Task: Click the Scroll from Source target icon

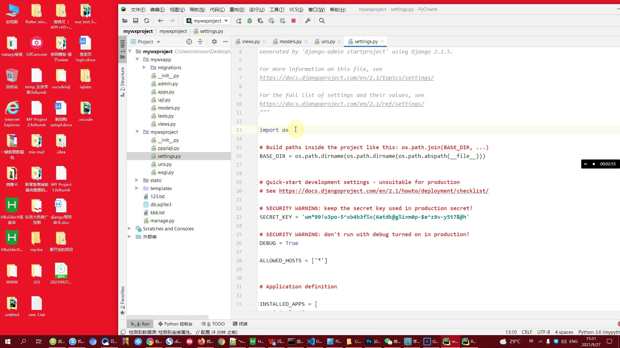Action: (189, 42)
